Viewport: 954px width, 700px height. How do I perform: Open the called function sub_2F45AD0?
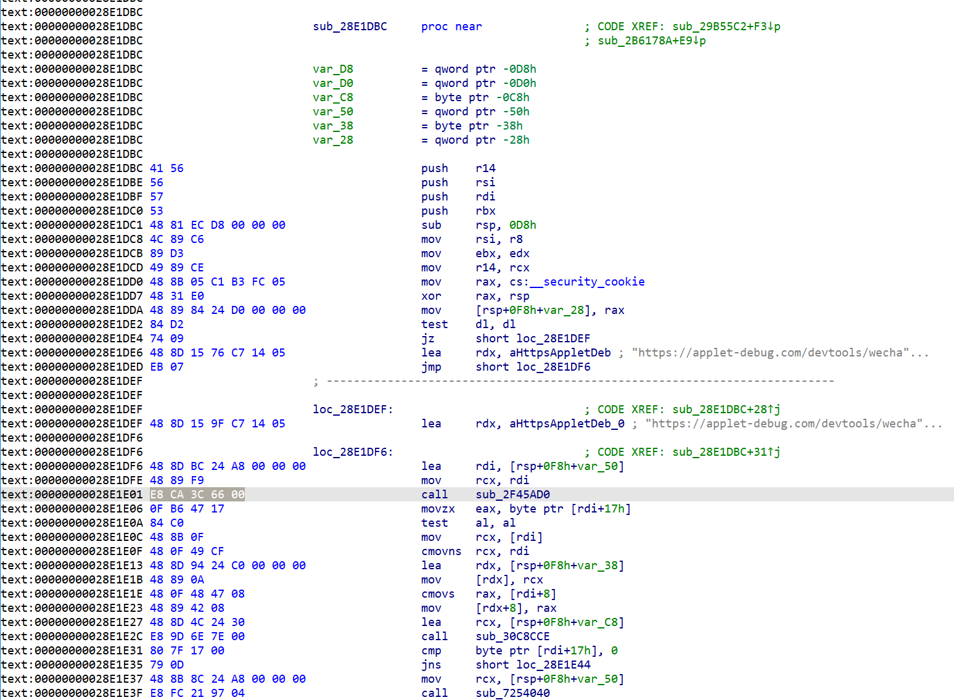tap(512, 495)
